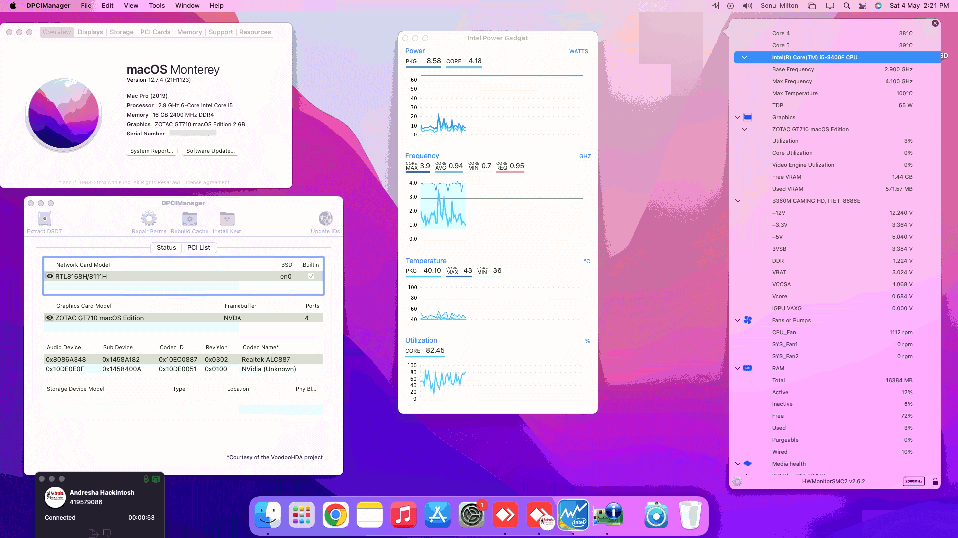Click the macOS Monterey logo image
Viewport: 958px width, 538px height.
pos(64,114)
